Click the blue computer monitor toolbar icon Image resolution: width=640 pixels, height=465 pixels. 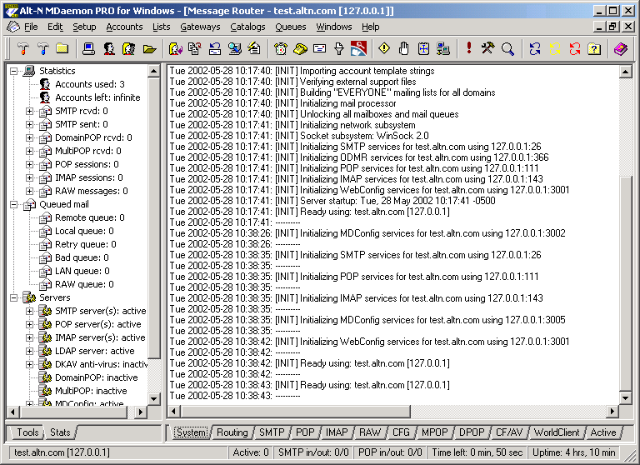click(89, 48)
